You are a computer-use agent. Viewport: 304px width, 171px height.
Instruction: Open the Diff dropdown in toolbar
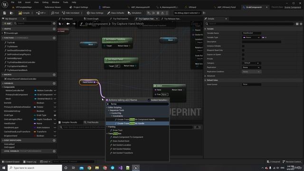pyautogui.click(x=41, y=13)
